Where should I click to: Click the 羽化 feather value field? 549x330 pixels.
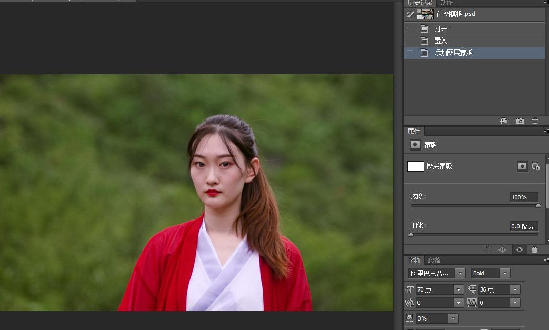pyautogui.click(x=523, y=226)
